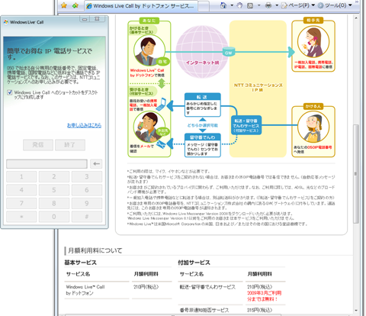Click the browser vertical scrollbar thumb

pos(356,174)
